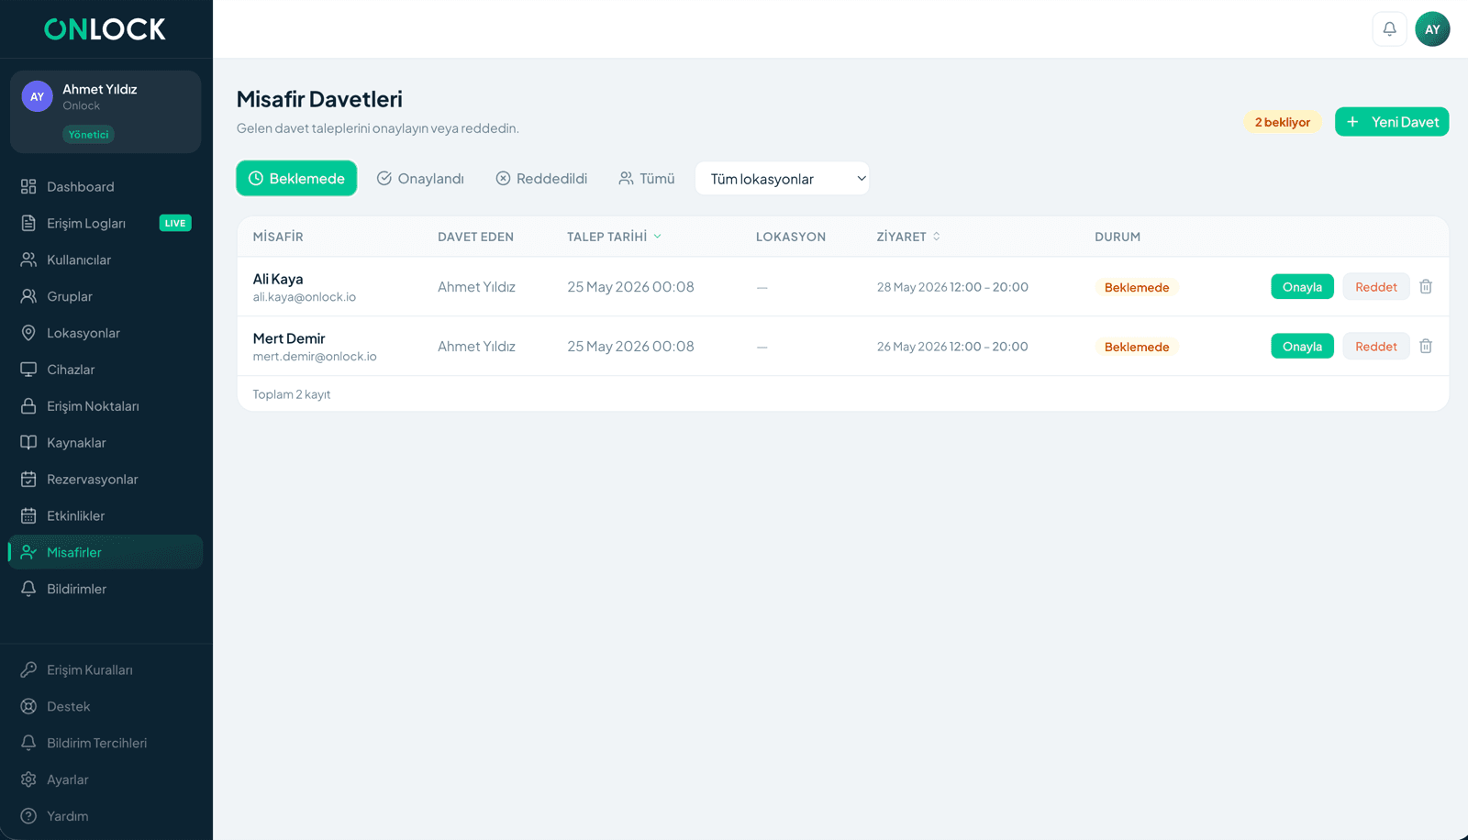Click Yeni Davet button

point(1392,122)
